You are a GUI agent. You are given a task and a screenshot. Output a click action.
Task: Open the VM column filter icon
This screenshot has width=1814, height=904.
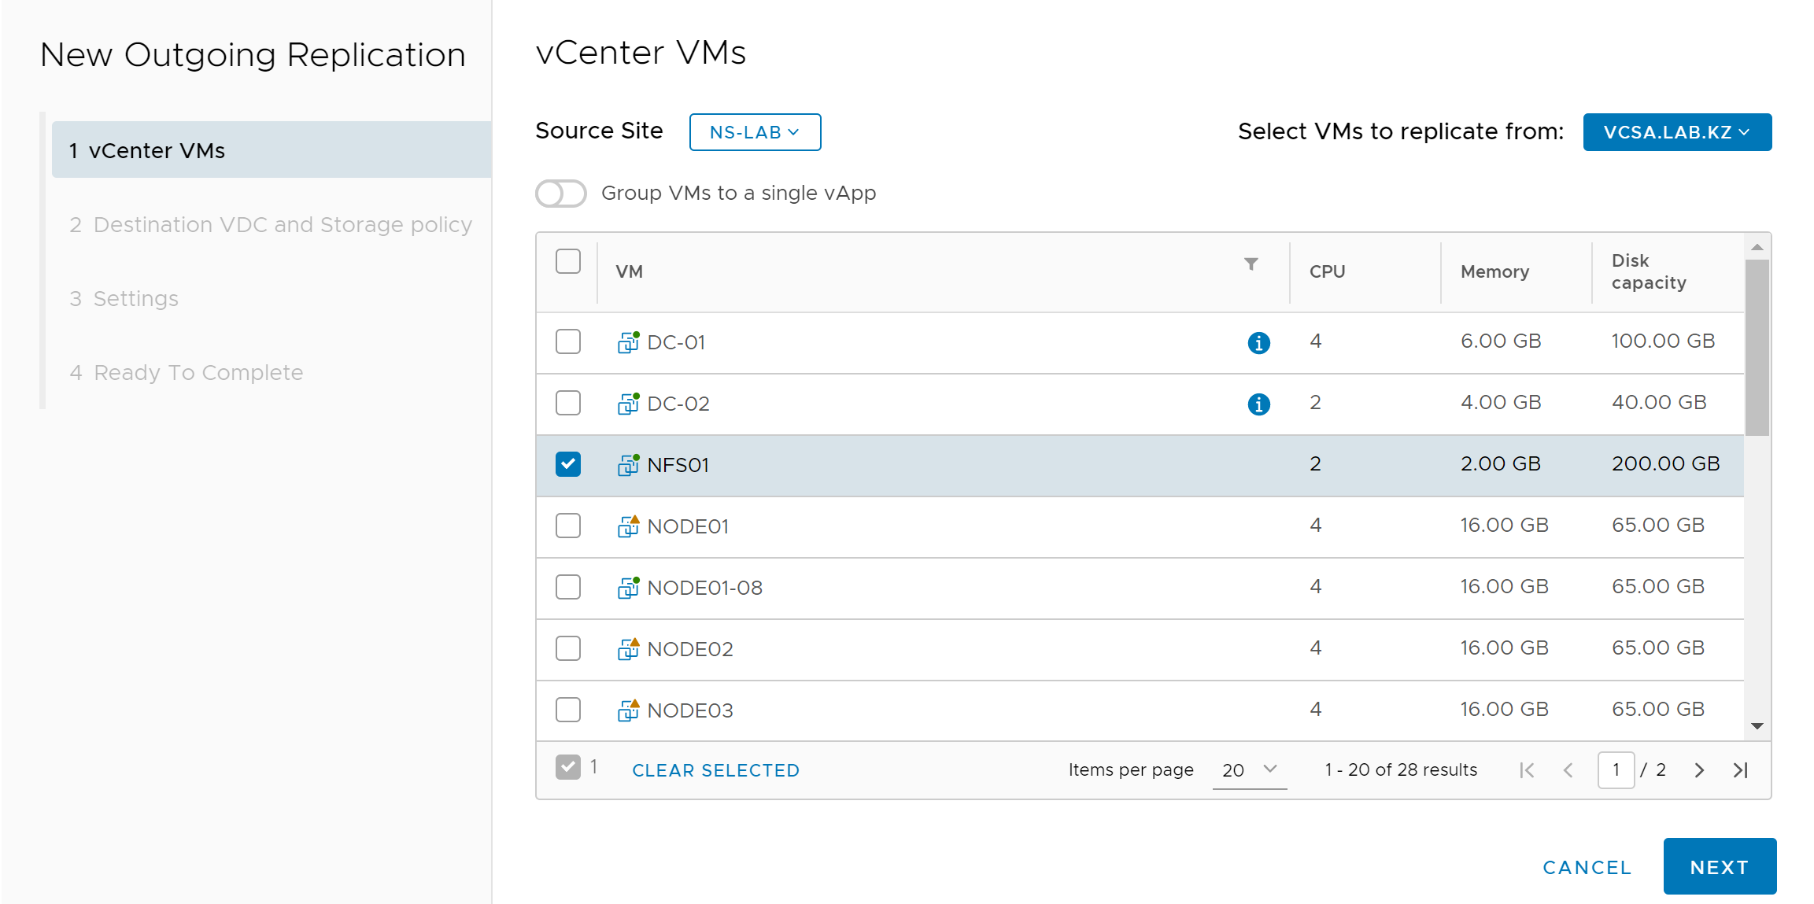click(1251, 264)
